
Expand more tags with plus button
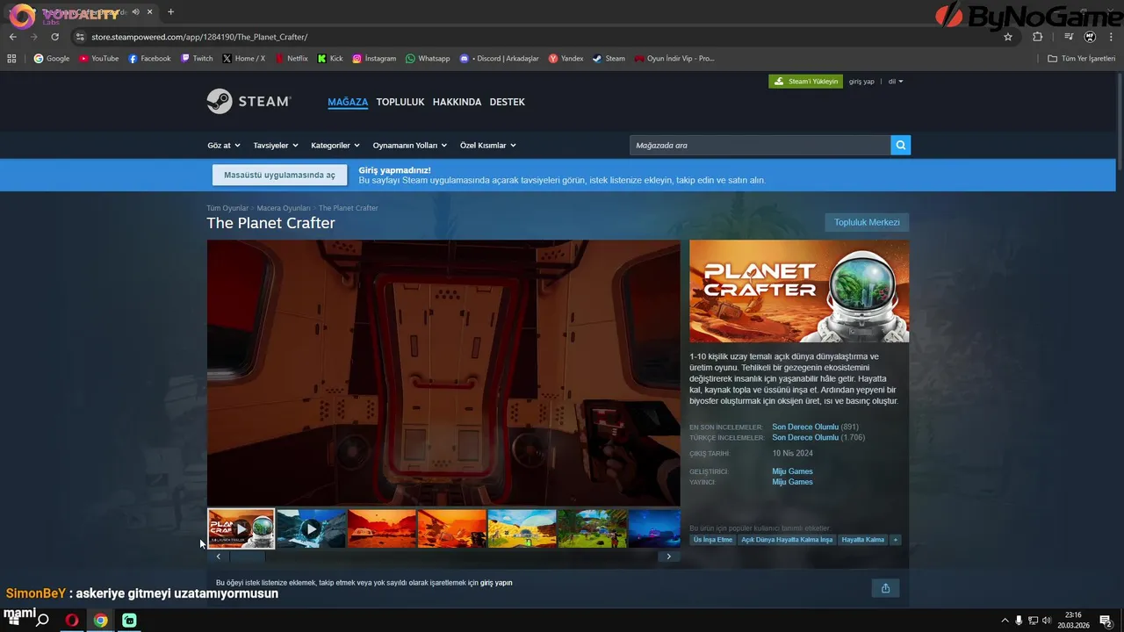point(896,540)
